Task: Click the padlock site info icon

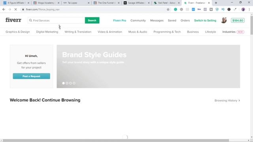Action: point(23,9)
